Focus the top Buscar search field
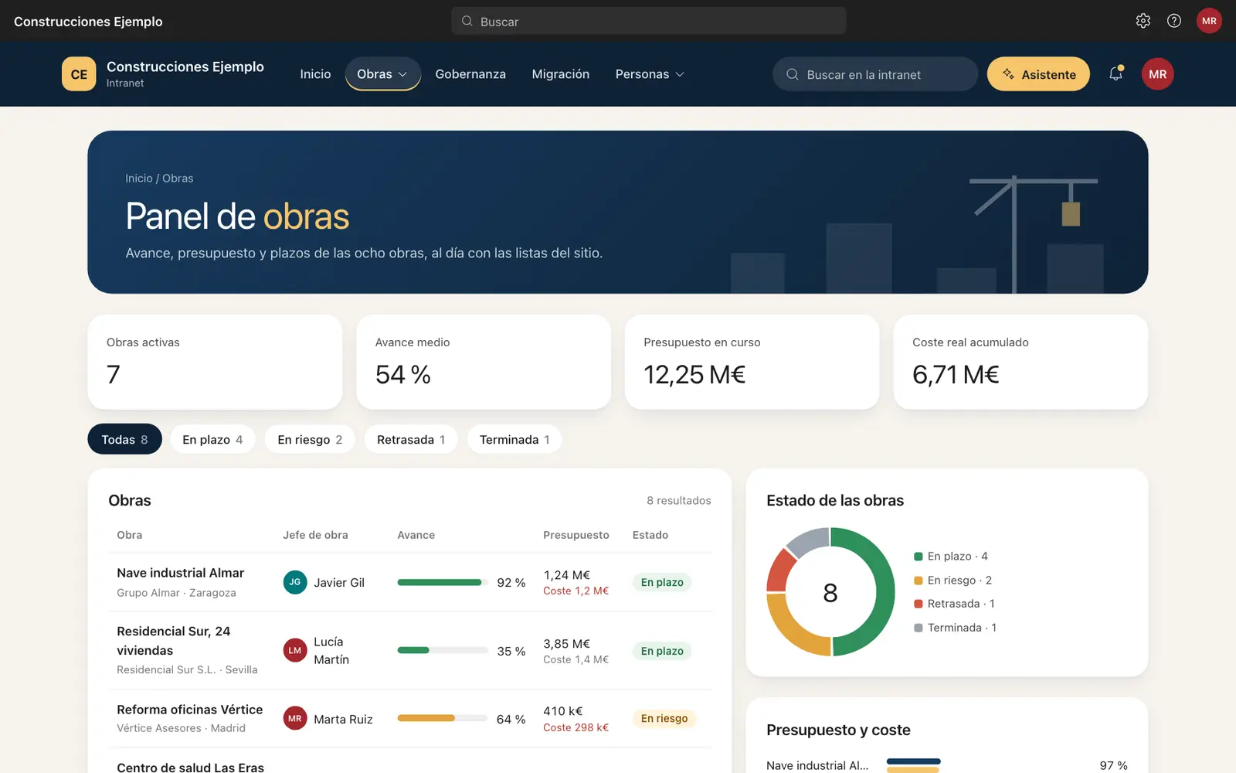This screenshot has height=773, width=1236. pos(649,21)
